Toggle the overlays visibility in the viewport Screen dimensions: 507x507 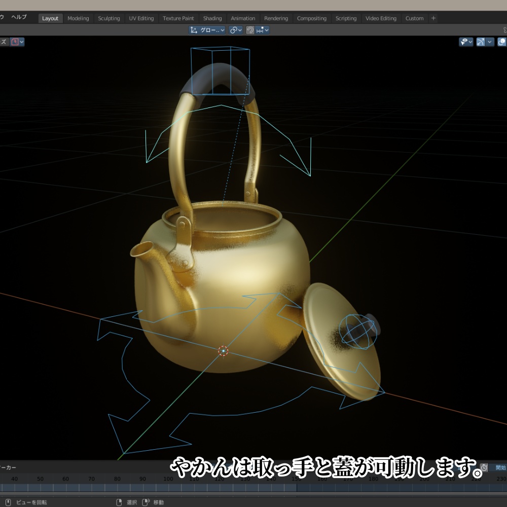point(501,42)
